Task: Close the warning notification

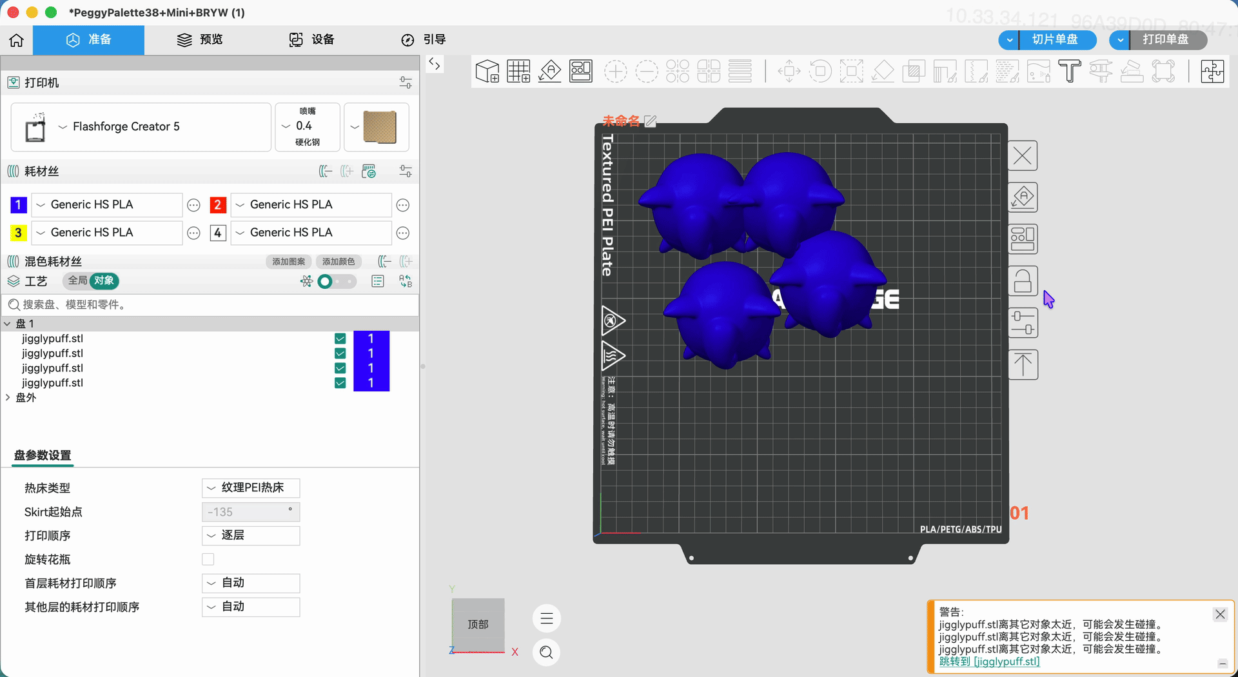Action: pyautogui.click(x=1220, y=614)
